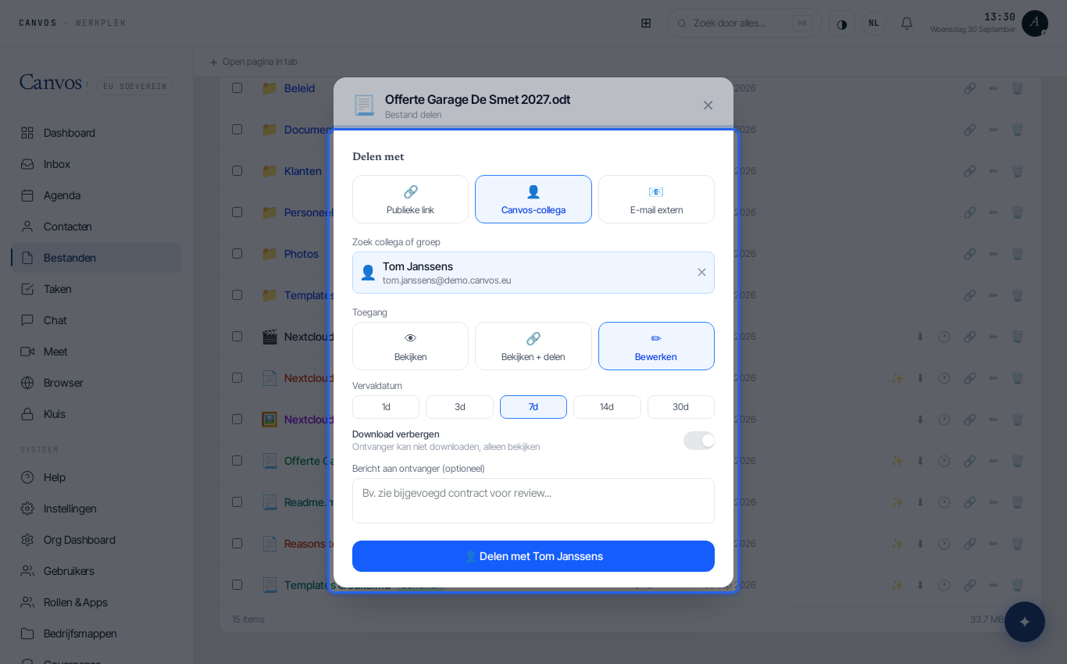Set expiry to 30d

[x=681, y=407]
